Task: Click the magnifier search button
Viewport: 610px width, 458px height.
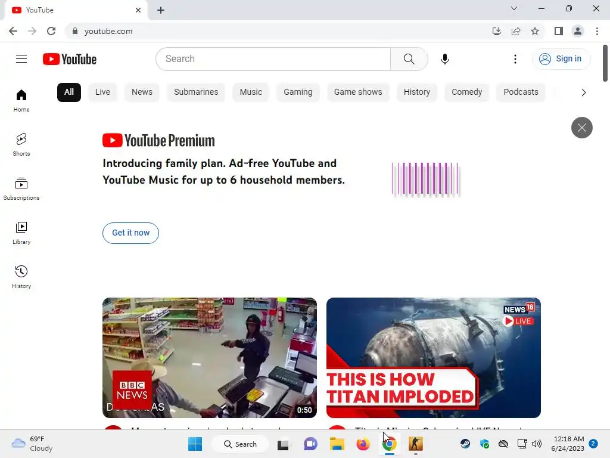Action: click(x=409, y=59)
